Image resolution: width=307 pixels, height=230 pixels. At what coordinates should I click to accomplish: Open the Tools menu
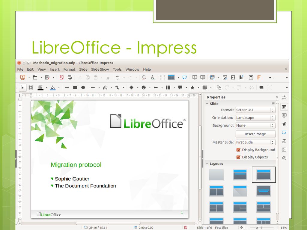click(x=117, y=69)
